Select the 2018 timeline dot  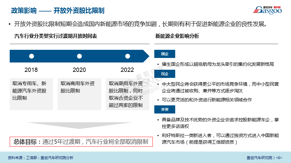(32, 56)
